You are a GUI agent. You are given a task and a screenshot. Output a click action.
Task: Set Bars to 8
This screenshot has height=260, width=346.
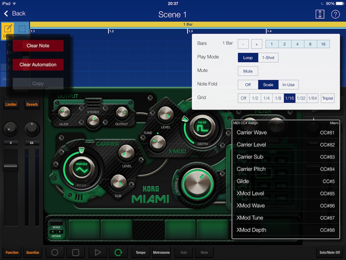coord(310,44)
